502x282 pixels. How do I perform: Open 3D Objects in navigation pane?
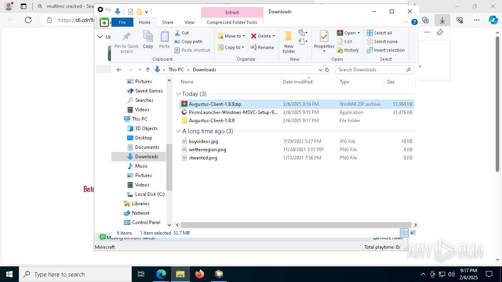point(142,128)
